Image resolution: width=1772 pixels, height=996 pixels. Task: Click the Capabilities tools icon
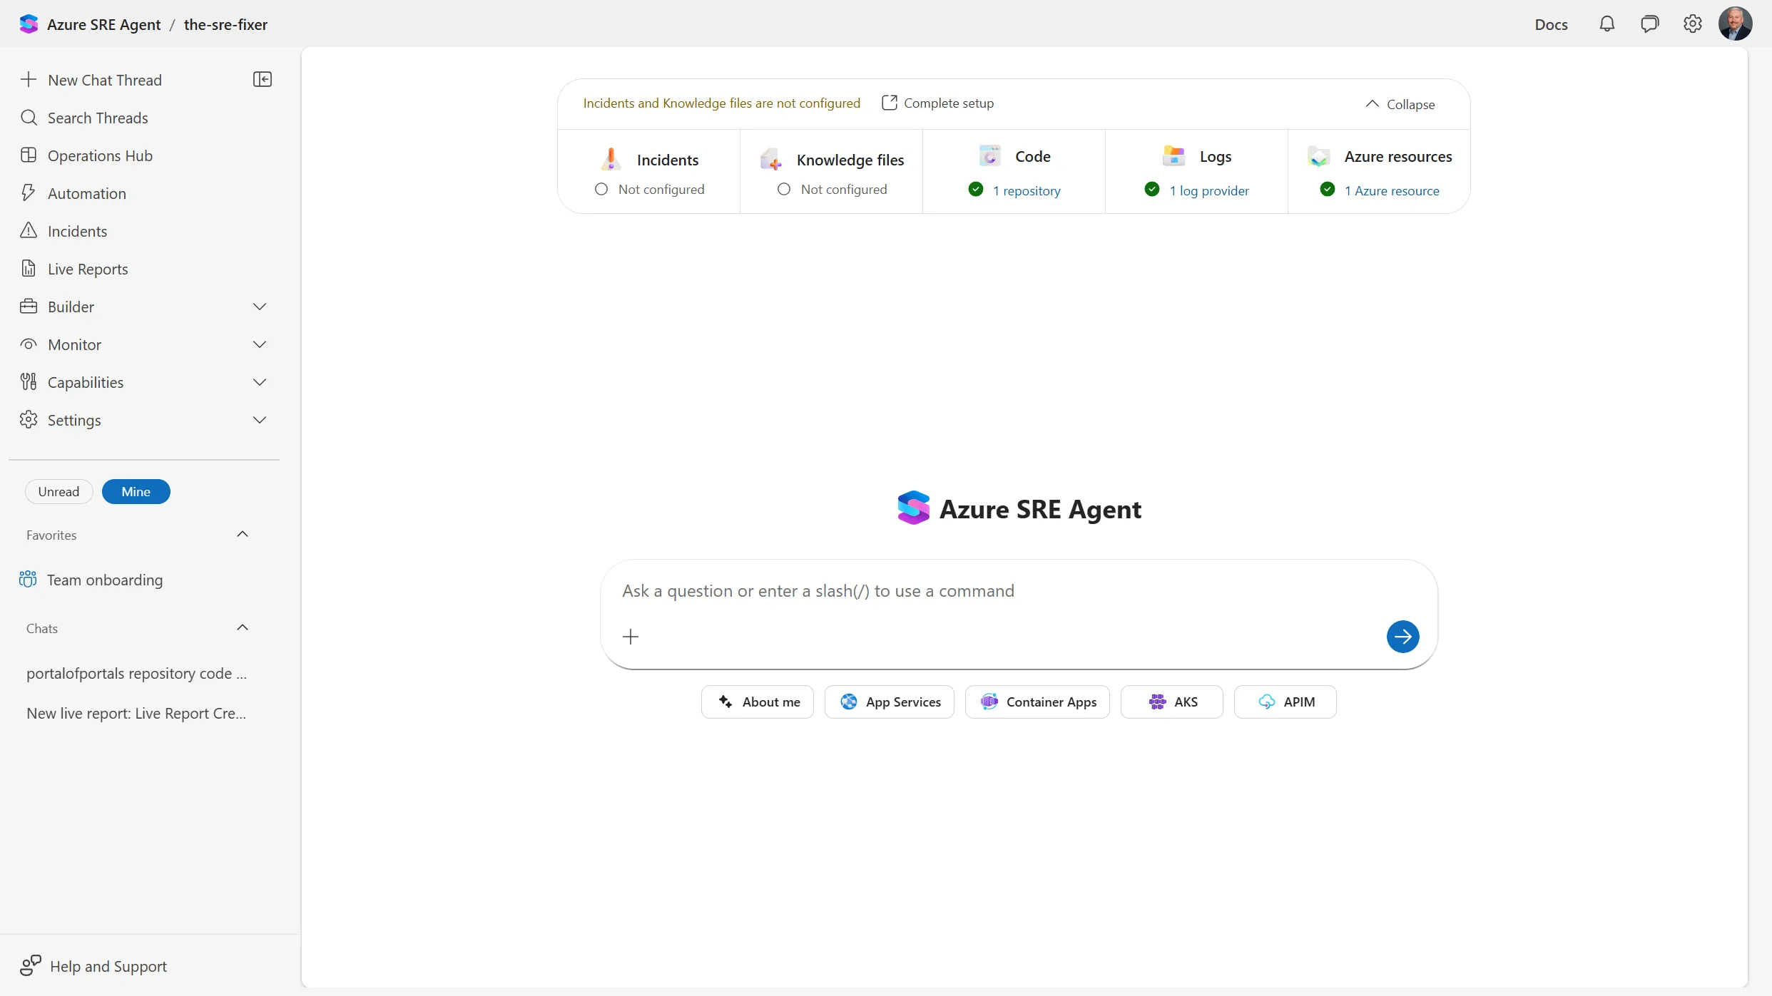(29, 381)
